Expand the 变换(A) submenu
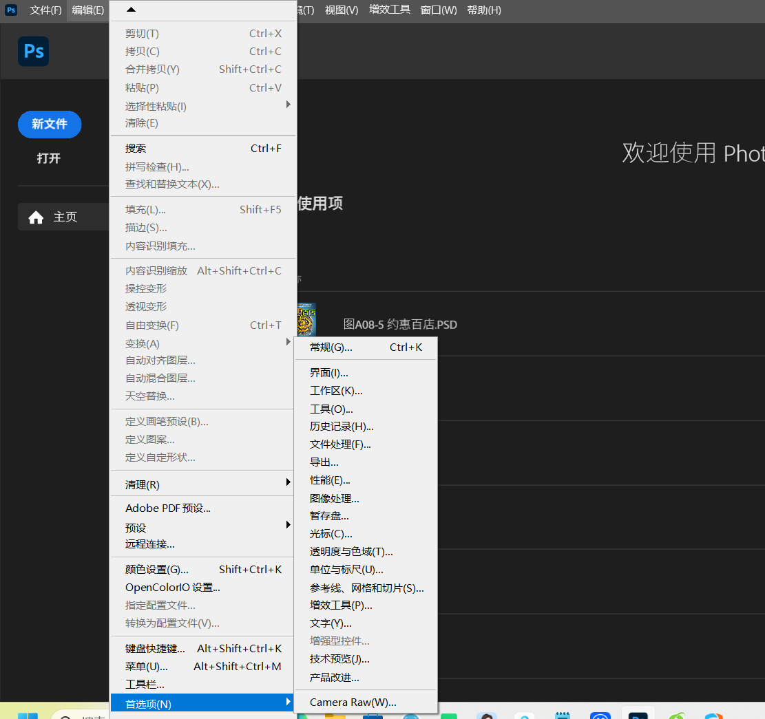Image resolution: width=765 pixels, height=719 pixels. (203, 343)
